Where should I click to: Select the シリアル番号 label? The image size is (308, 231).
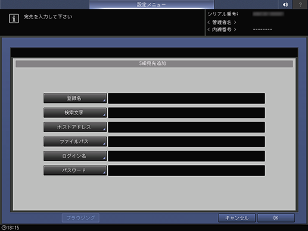(223, 14)
